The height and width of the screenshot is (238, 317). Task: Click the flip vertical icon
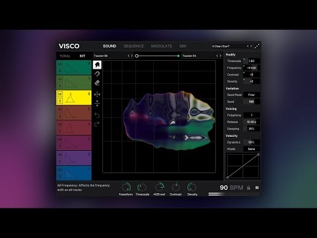point(97,103)
